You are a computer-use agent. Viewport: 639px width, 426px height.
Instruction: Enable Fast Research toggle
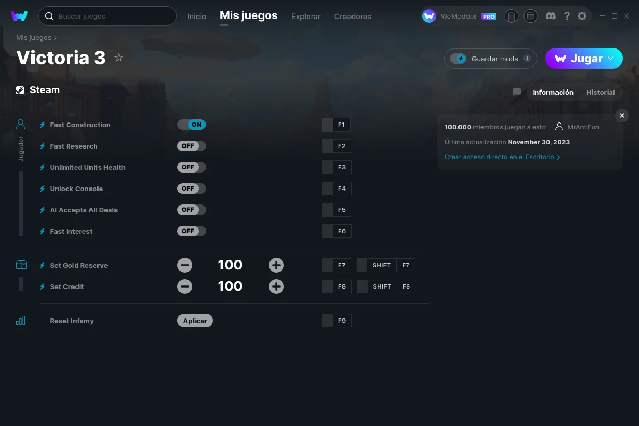pos(192,146)
